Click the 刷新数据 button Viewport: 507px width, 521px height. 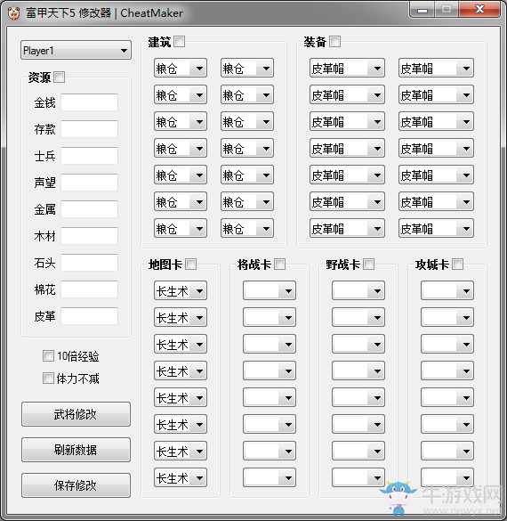pyautogui.click(x=76, y=450)
